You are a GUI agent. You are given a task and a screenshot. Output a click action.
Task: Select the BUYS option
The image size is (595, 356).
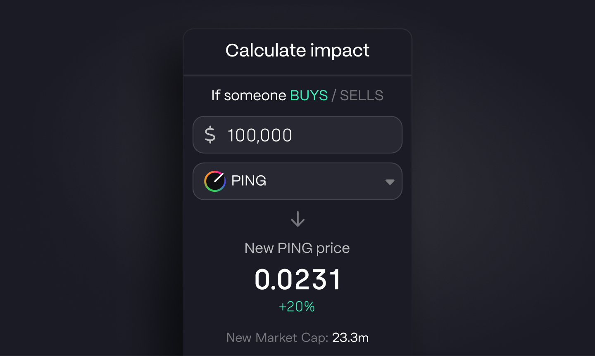point(309,95)
